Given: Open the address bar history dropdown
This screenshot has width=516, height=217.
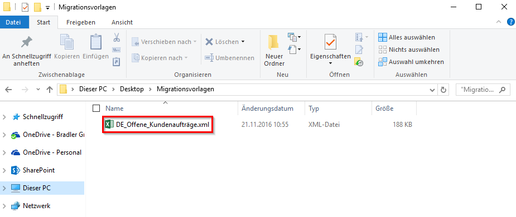Looking at the screenshot, I should (x=432, y=90).
